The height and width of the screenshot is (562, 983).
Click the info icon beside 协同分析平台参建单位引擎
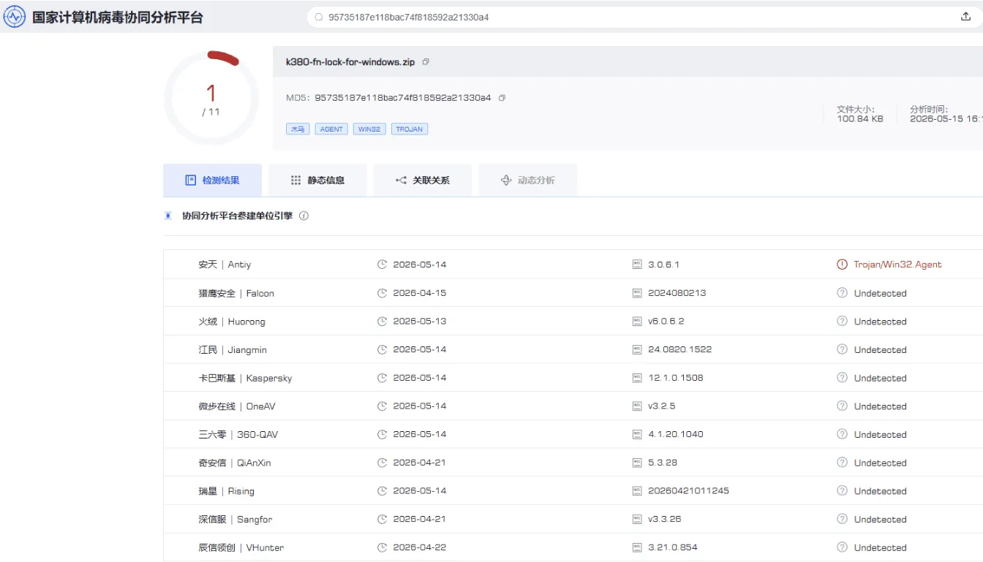[304, 216]
